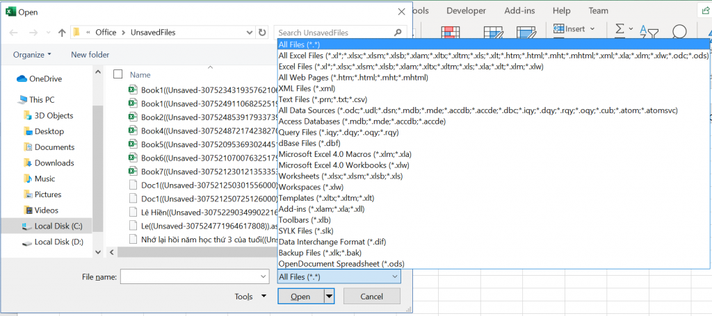Choose Backup Files (*.xlk;*.bak) option

pos(493,253)
